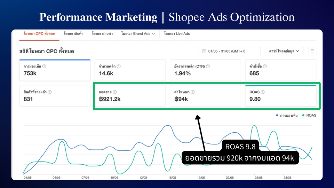Open the โฆษณา CPC ทั้งหมด tab

(x=39, y=34)
